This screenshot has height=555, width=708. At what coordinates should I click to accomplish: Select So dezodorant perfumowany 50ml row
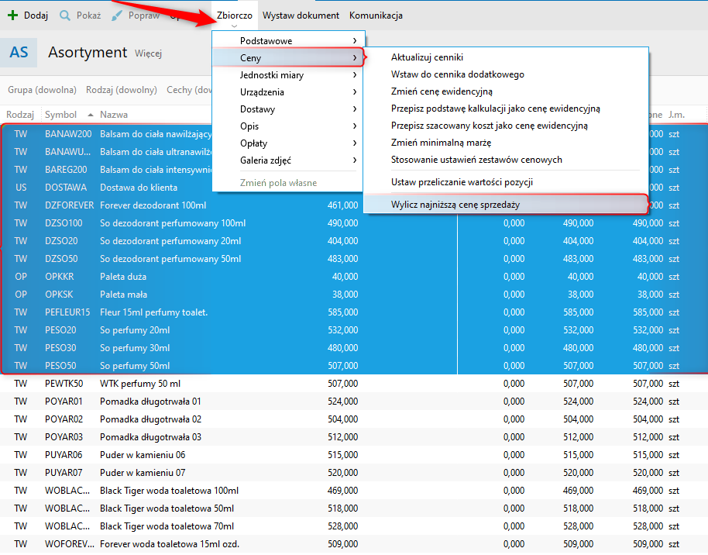tap(354, 259)
